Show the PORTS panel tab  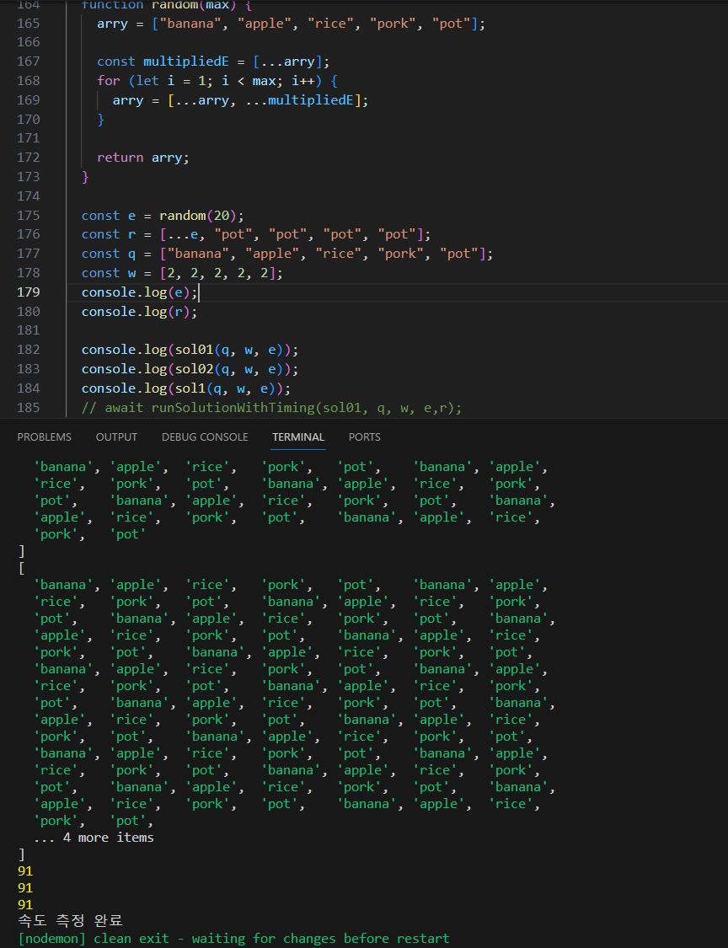(x=365, y=437)
